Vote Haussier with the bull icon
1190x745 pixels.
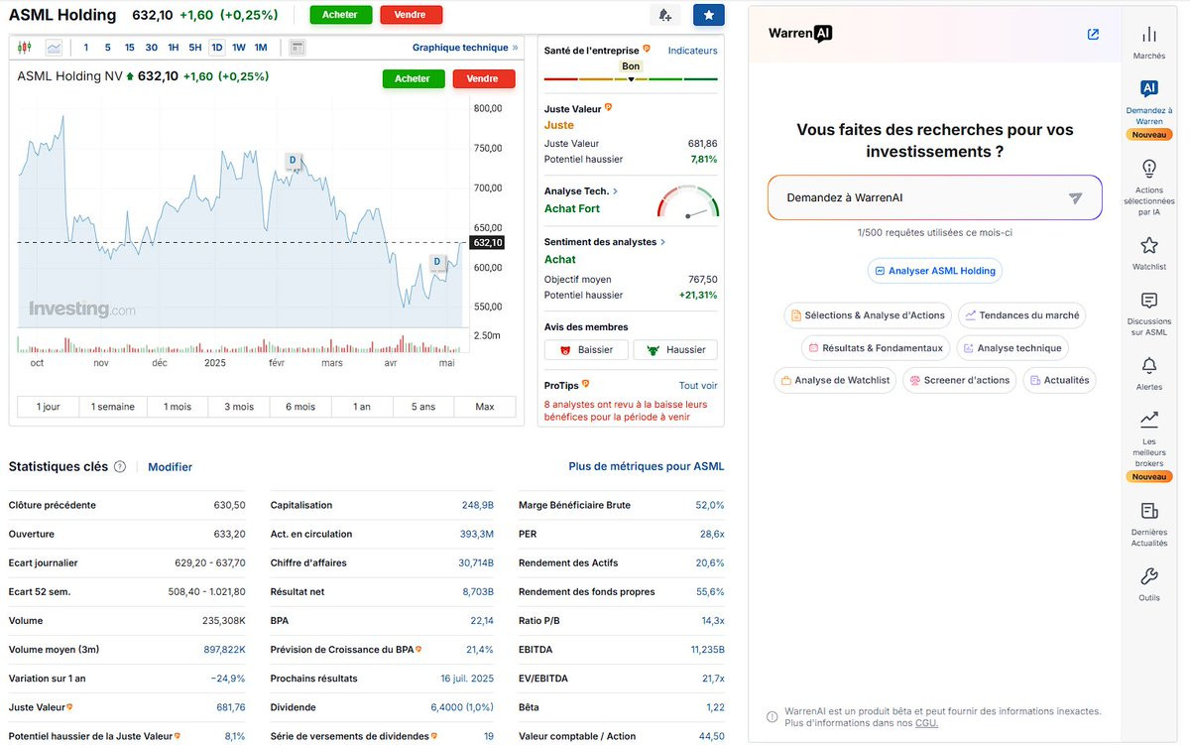pyautogui.click(x=675, y=349)
